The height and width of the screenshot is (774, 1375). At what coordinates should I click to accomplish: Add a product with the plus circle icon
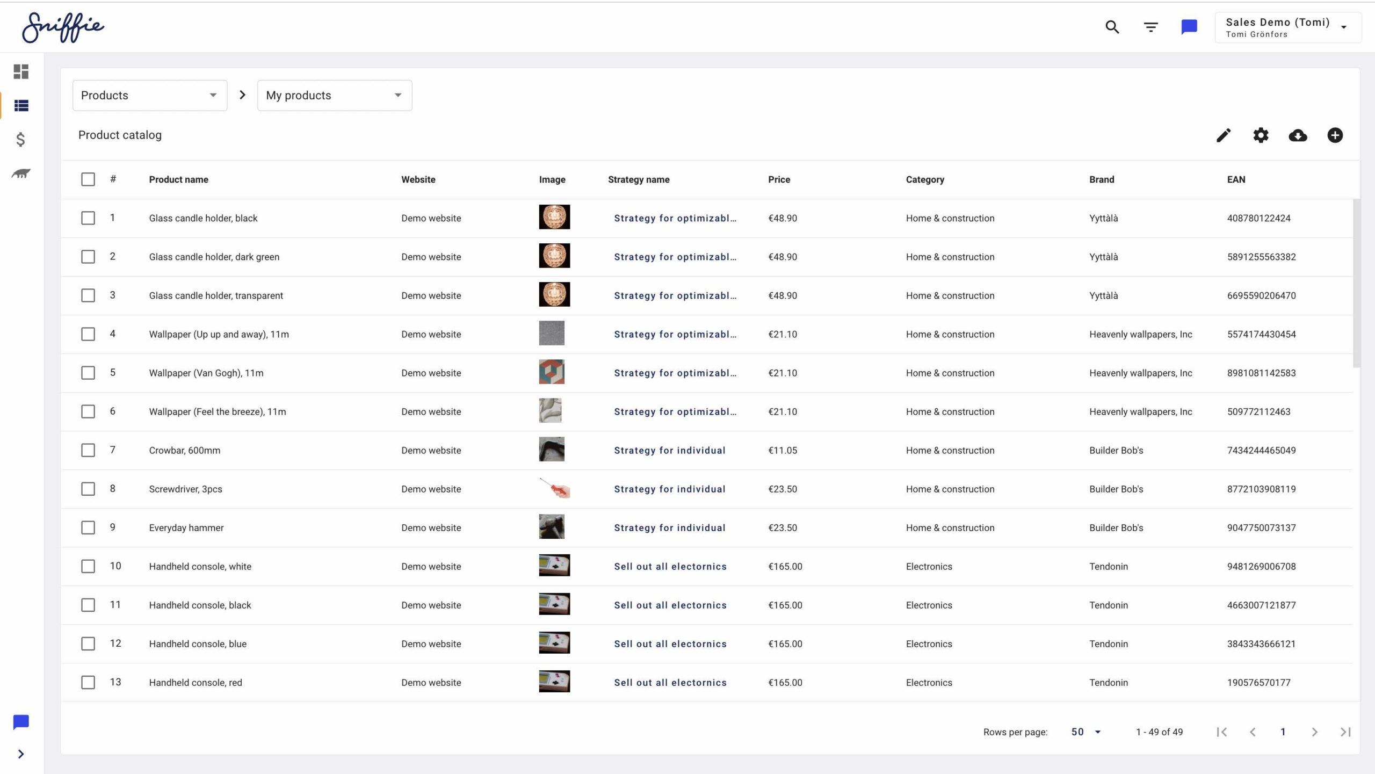click(1335, 135)
